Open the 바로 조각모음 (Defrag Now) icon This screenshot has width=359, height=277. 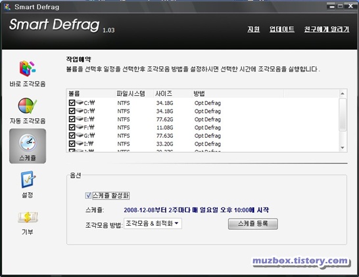tap(28, 68)
